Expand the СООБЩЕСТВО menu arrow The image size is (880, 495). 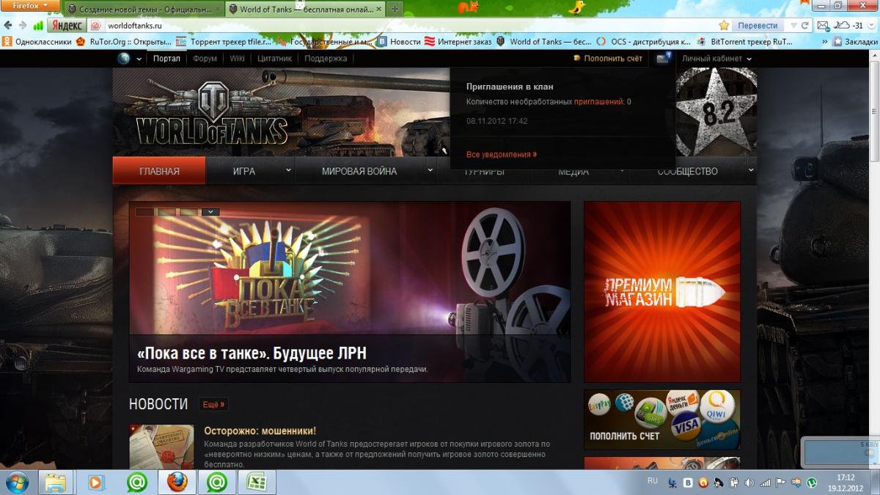point(750,170)
